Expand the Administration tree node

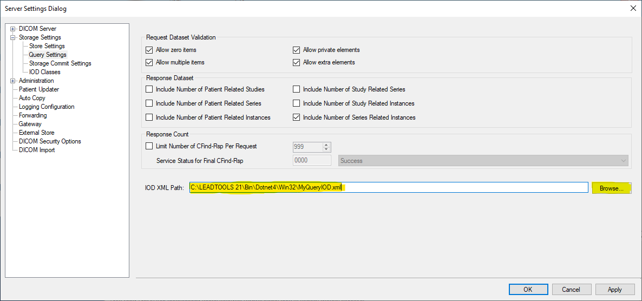[12, 81]
